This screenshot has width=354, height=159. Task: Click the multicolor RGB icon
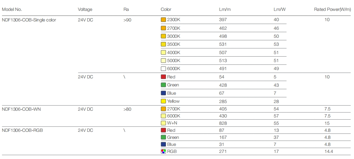163,151
